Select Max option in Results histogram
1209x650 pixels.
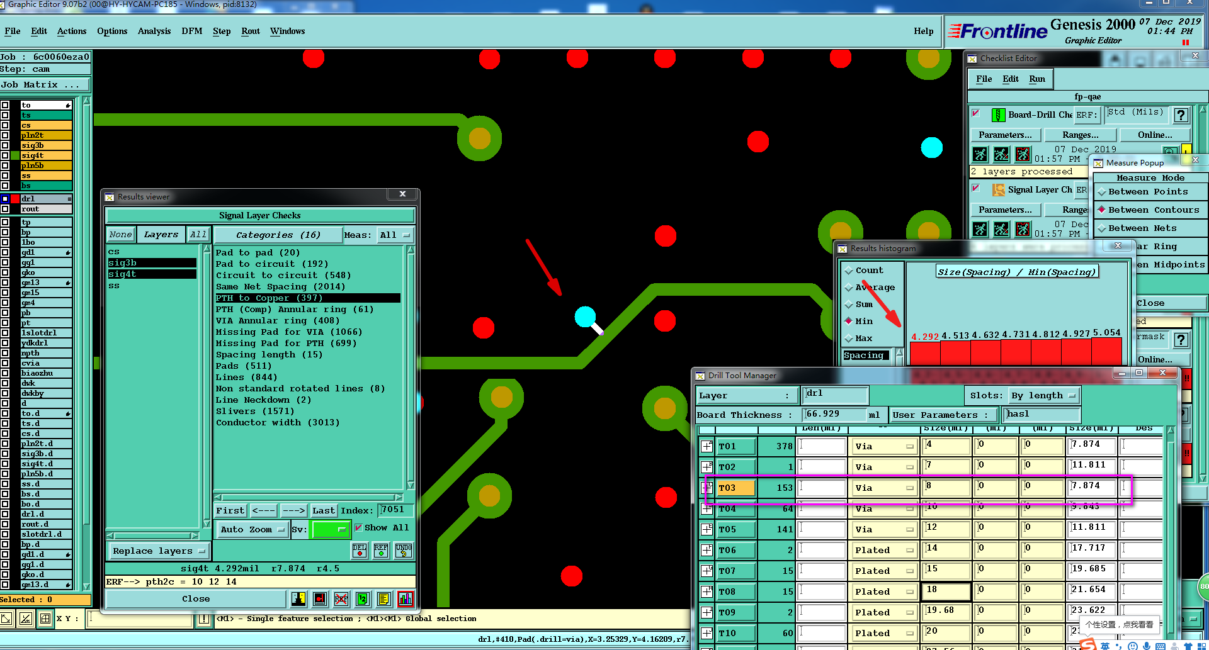pos(859,339)
